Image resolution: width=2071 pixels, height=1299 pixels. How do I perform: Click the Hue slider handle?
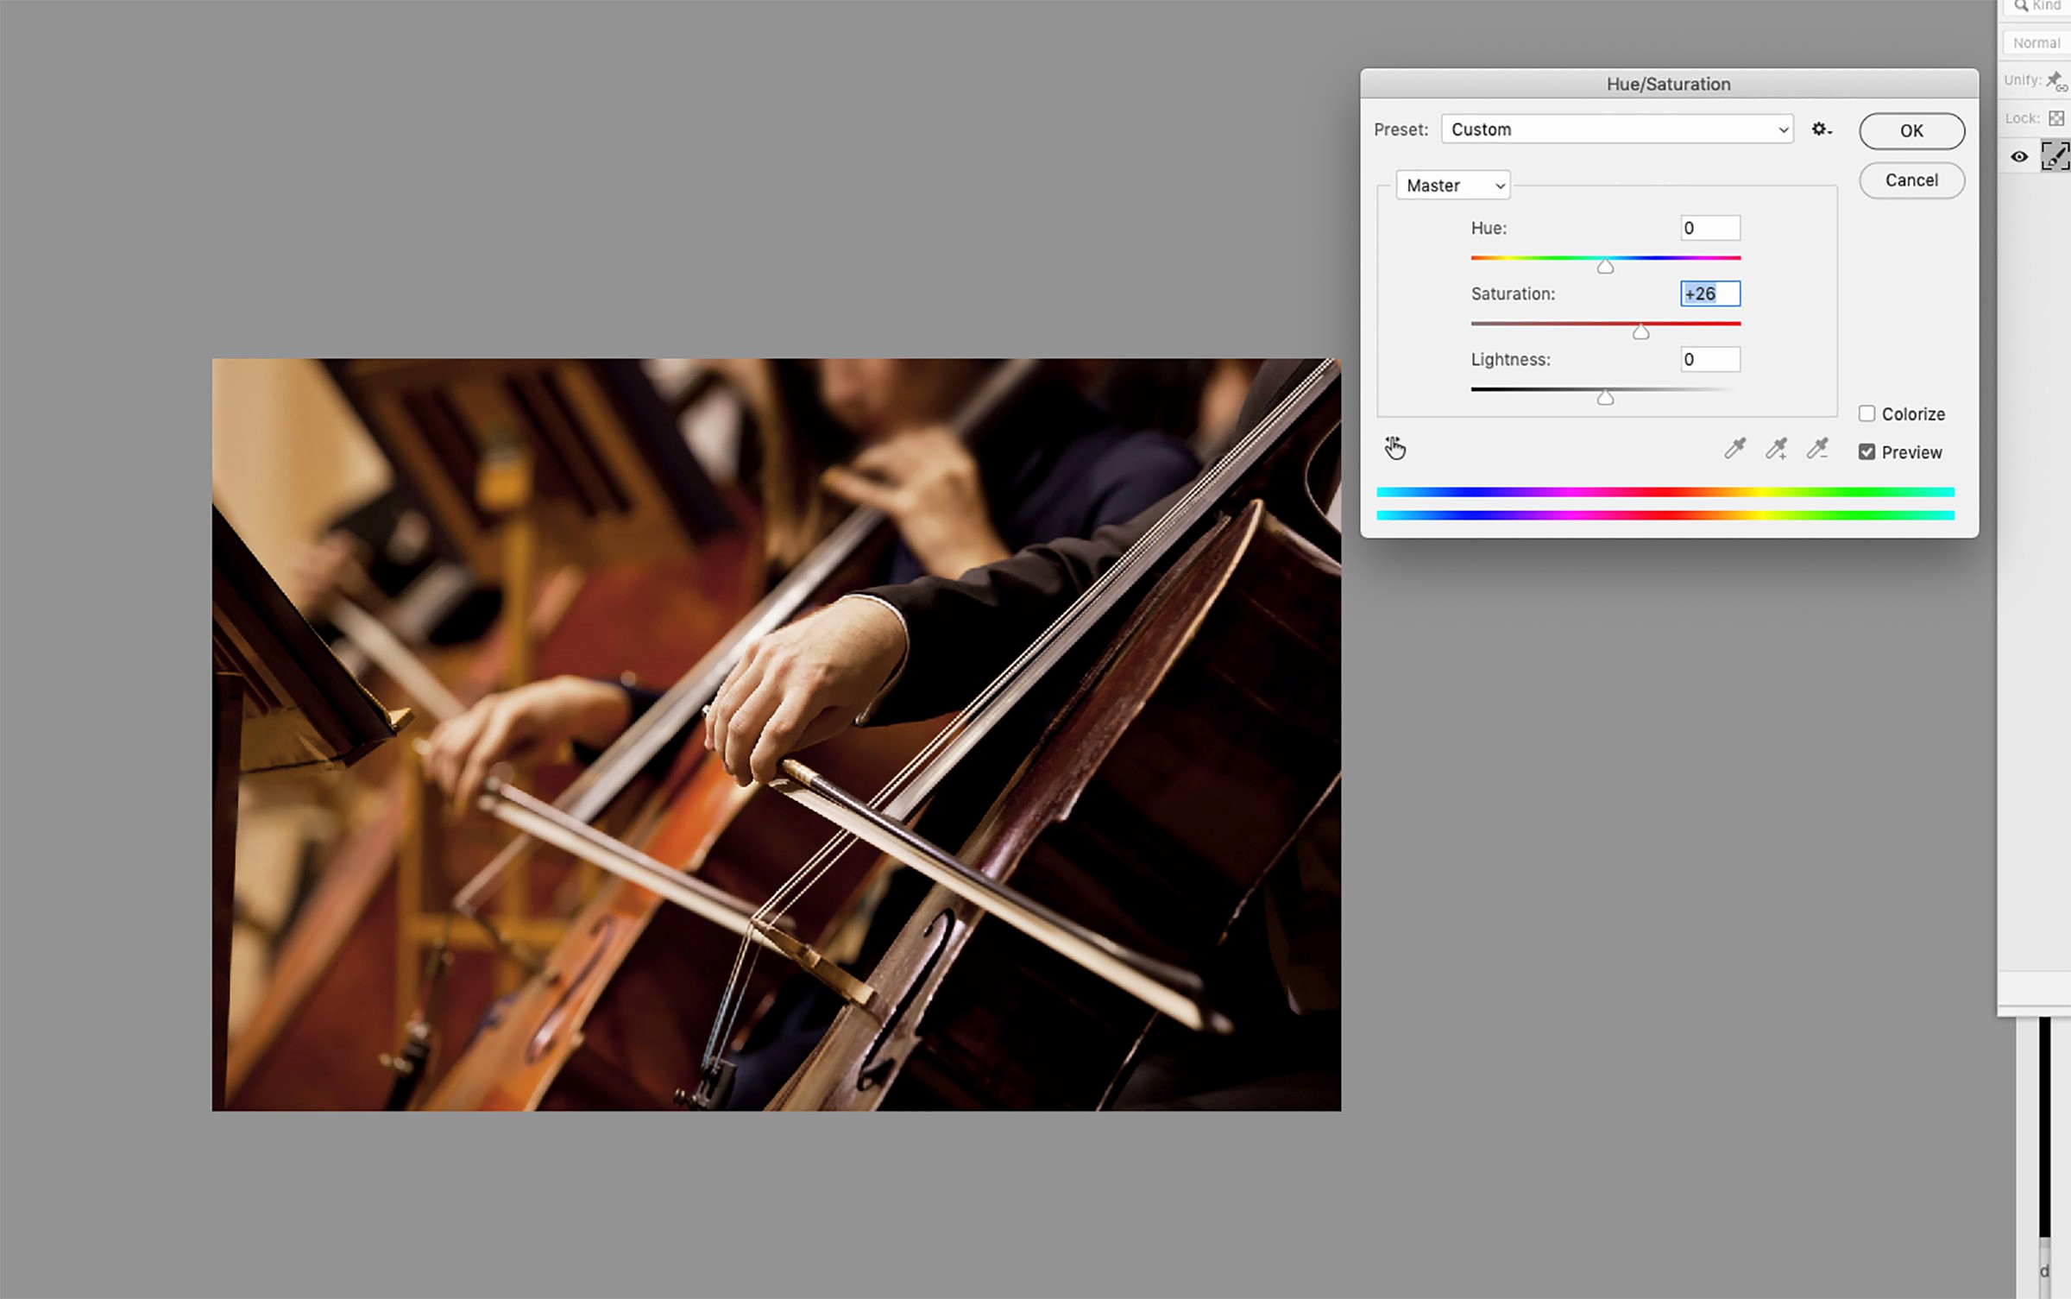[x=1606, y=266]
